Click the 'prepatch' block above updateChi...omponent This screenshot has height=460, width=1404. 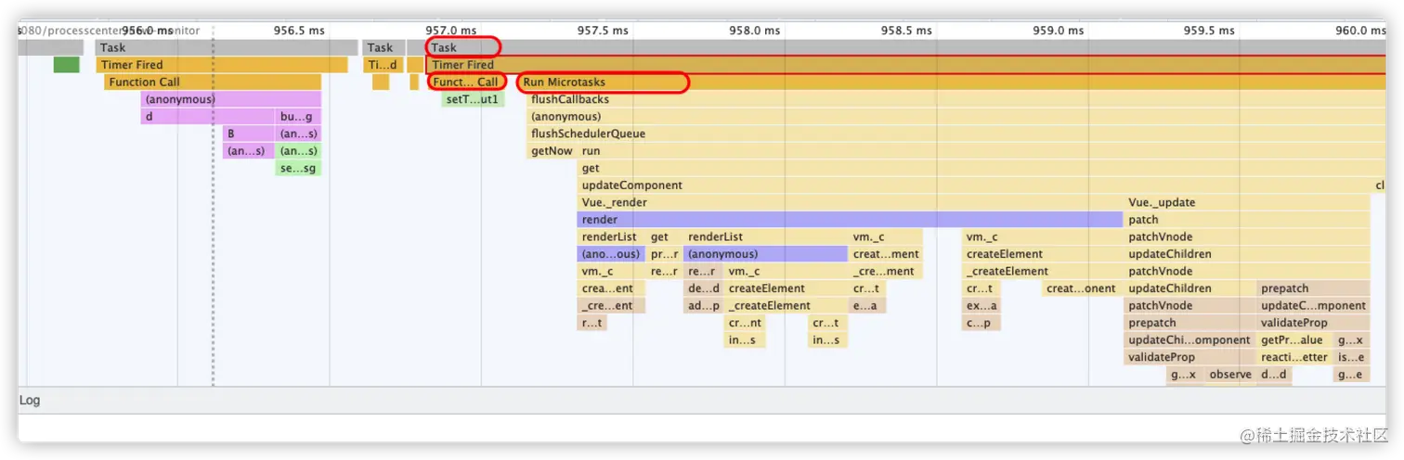(x=1189, y=323)
